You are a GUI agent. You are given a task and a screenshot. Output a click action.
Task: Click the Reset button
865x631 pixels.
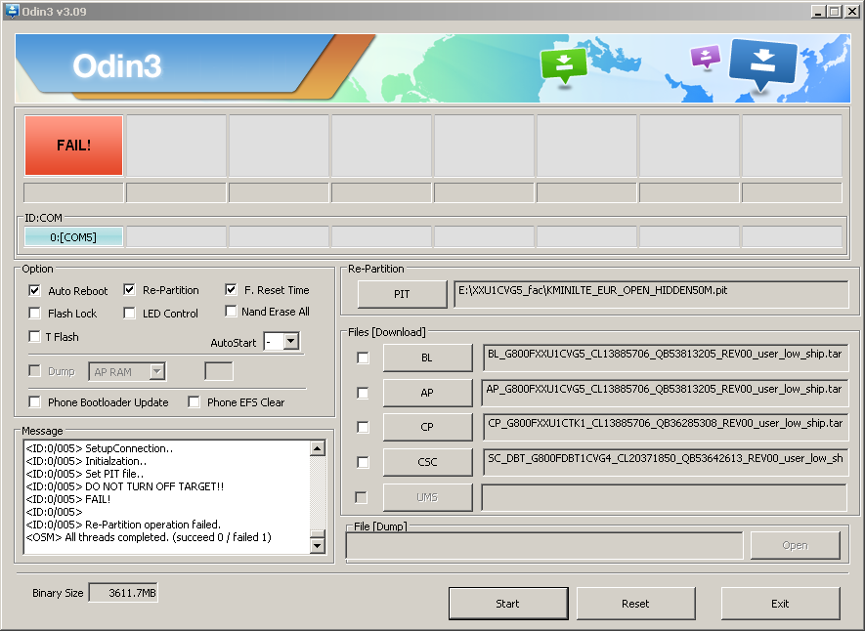pos(635,604)
